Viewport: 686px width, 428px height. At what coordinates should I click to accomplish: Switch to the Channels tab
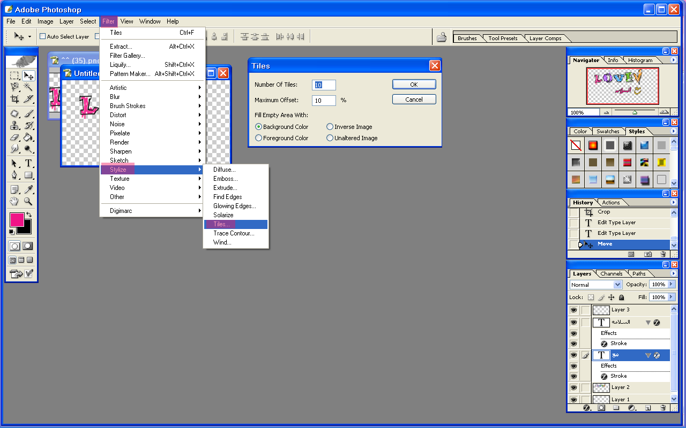(x=611, y=274)
